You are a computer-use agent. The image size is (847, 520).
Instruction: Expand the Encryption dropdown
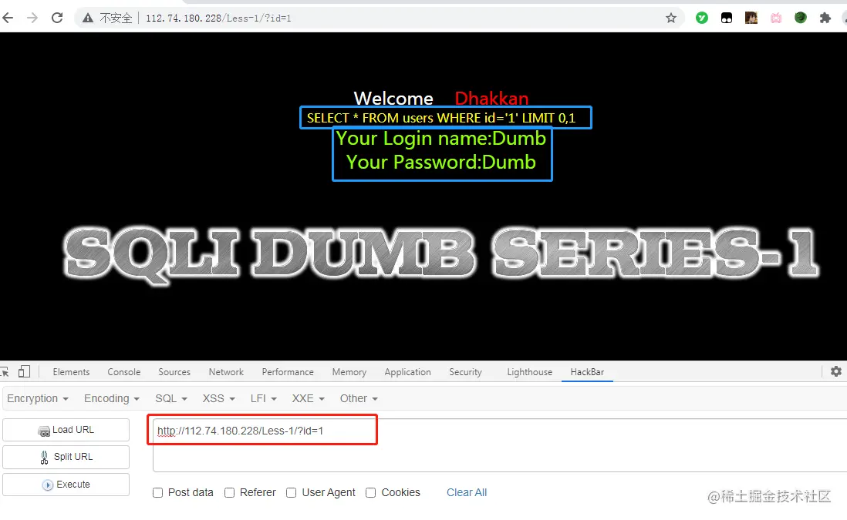[38, 398]
